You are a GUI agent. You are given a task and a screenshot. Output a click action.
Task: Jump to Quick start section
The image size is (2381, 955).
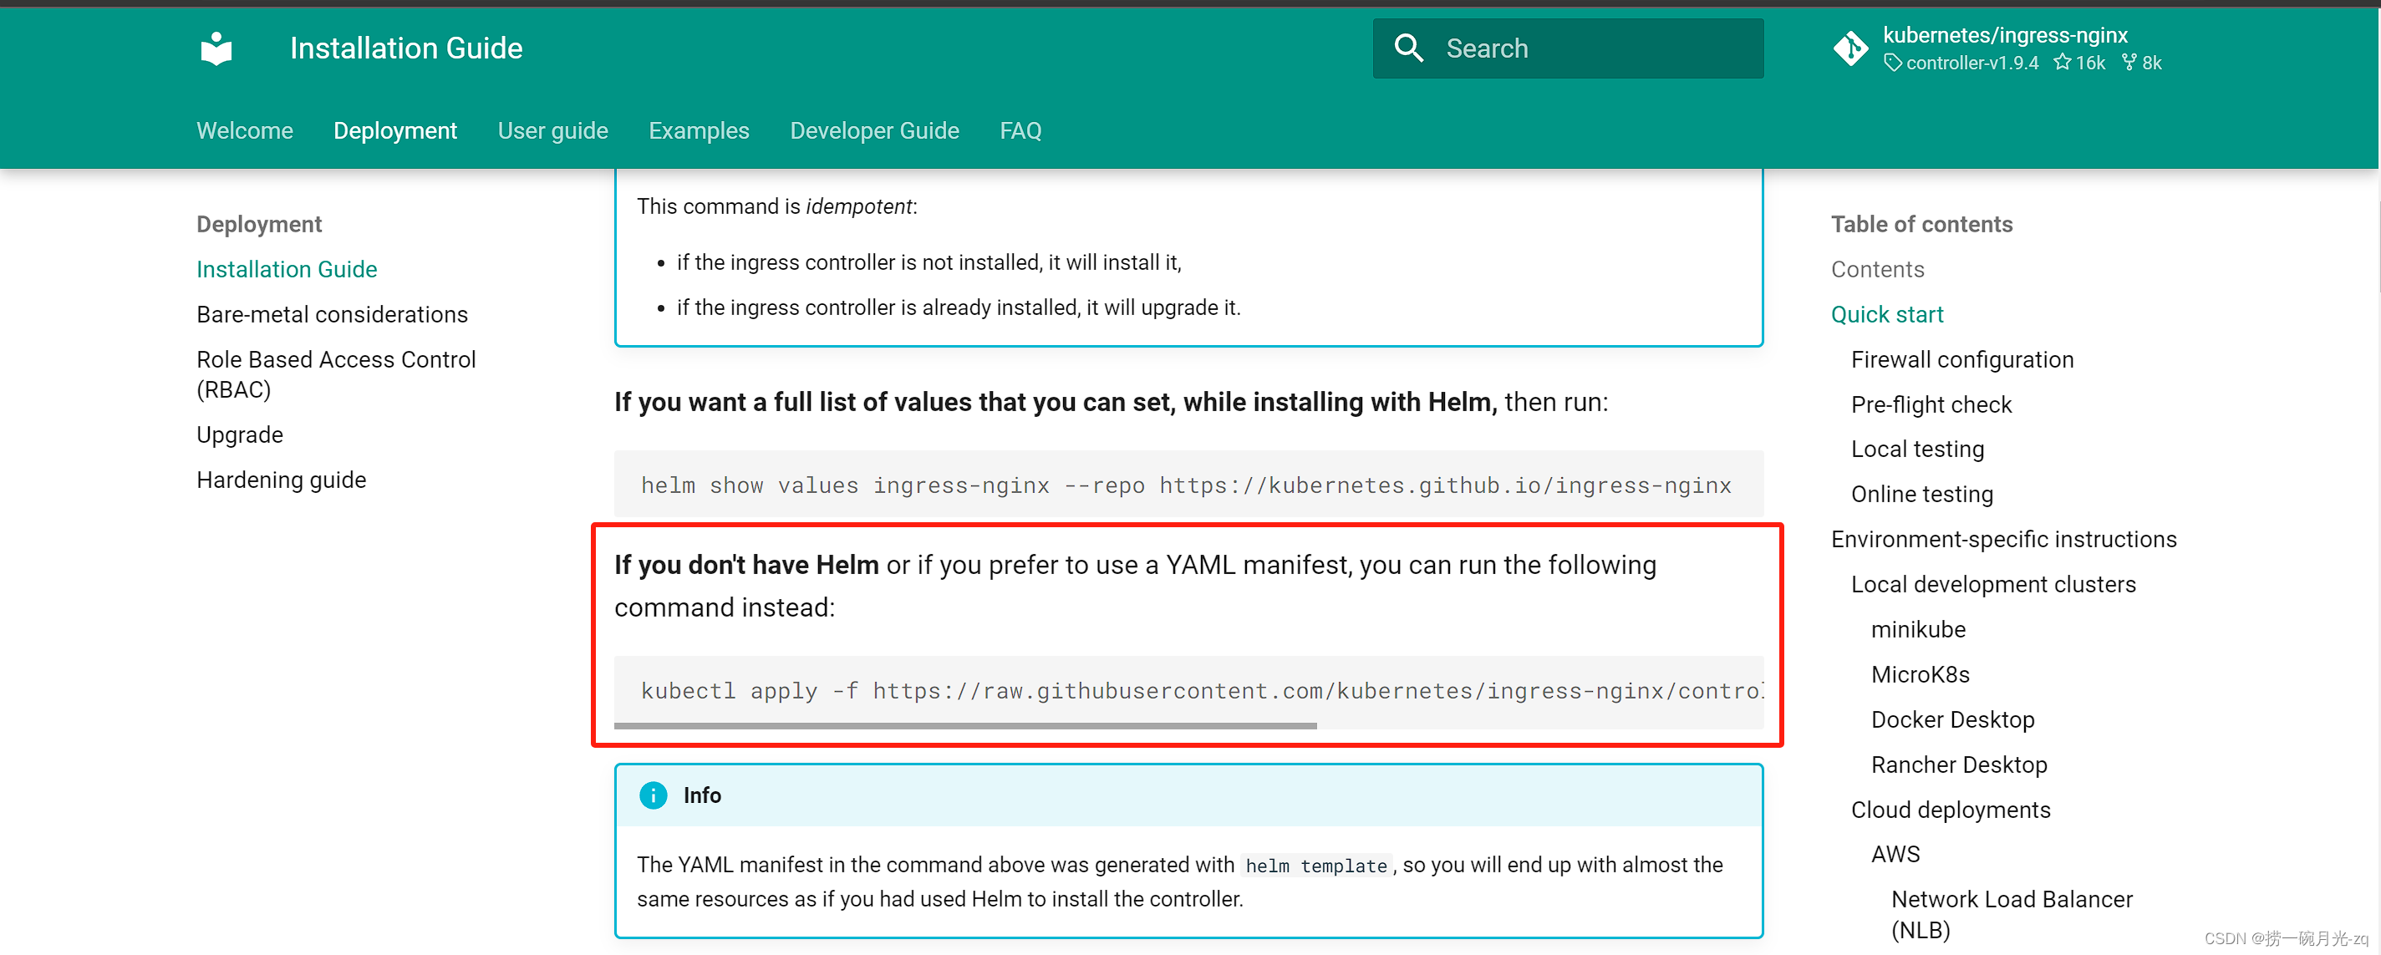(x=1886, y=314)
